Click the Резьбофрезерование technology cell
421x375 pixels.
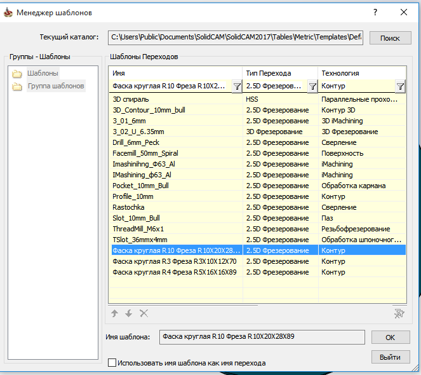tap(362, 229)
